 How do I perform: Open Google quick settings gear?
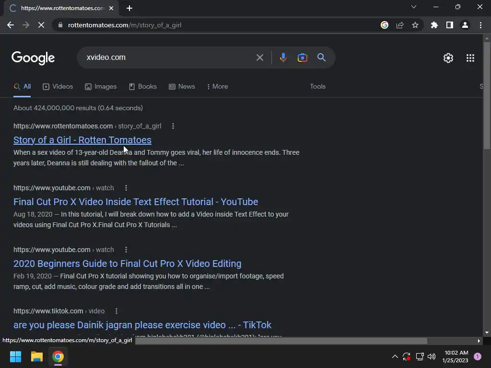(448, 58)
